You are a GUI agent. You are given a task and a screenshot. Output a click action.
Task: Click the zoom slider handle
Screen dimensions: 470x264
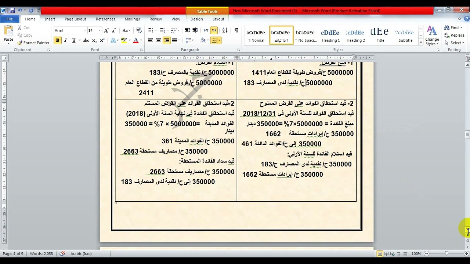[446, 254]
